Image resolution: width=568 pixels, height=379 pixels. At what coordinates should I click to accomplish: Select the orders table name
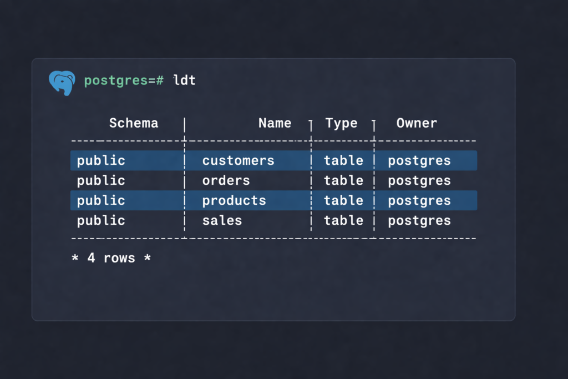[226, 181]
